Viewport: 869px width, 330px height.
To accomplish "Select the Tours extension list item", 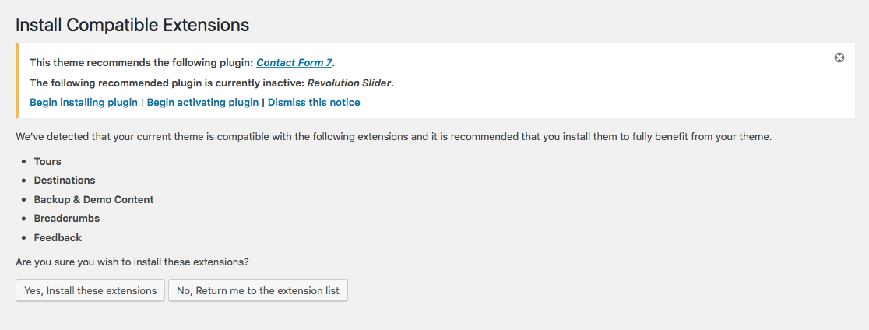I will pos(47,162).
